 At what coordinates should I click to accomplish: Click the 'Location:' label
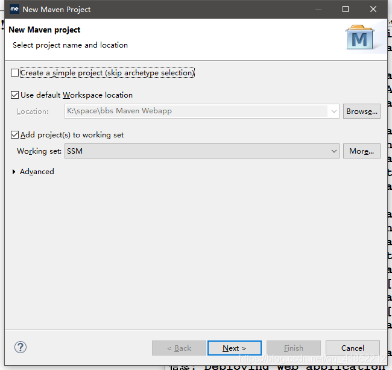pyautogui.click(x=33, y=111)
